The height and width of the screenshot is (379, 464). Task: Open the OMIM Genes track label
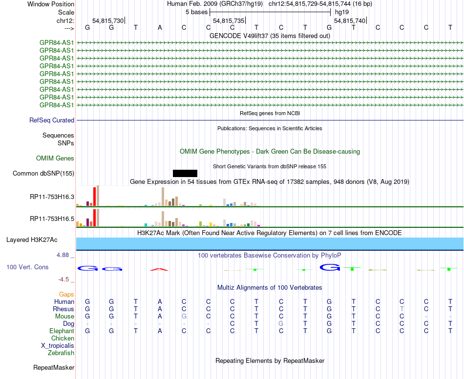[55, 159]
